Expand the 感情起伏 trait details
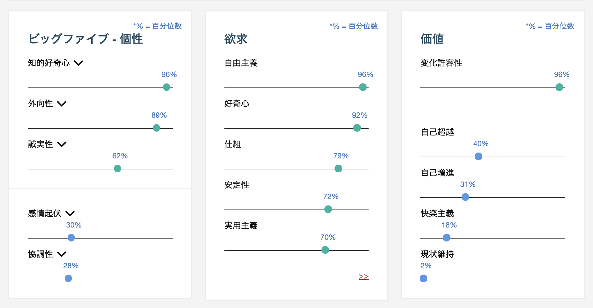This screenshot has width=593, height=308. click(x=70, y=214)
